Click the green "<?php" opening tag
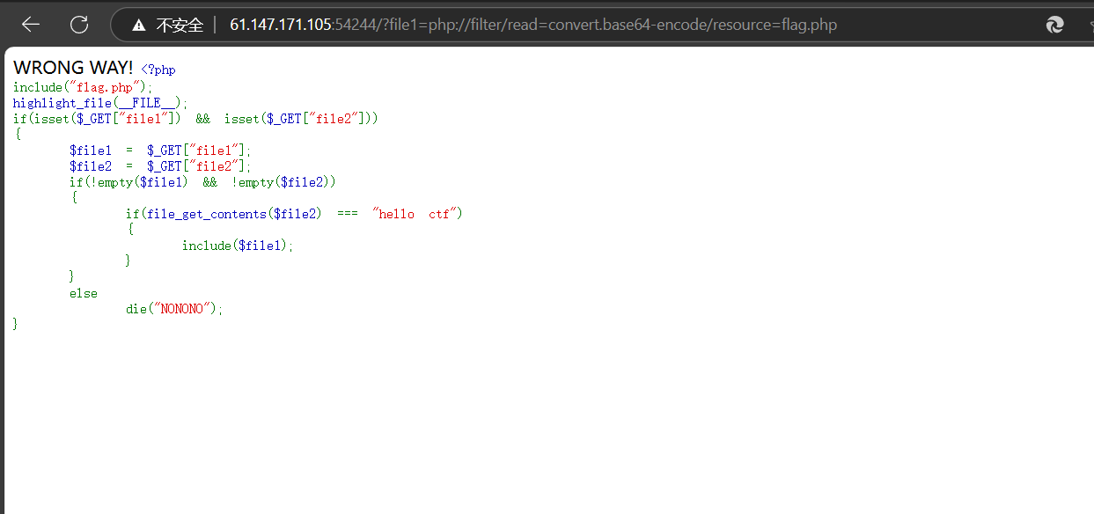1094x514 pixels. (x=157, y=68)
